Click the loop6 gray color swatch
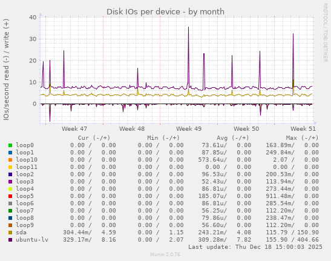This screenshot has height=261, width=331. click(10, 203)
